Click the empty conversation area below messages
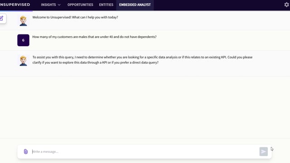290x163 pixels. [x=145, y=107]
